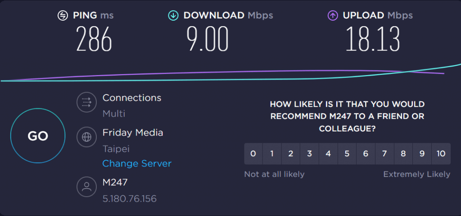
Task: Click the upload arrow icon
Action: 333,16
